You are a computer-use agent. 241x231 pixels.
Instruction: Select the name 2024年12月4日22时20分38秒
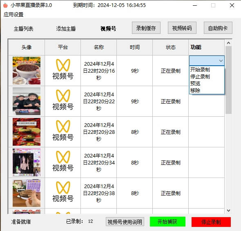(99, 193)
